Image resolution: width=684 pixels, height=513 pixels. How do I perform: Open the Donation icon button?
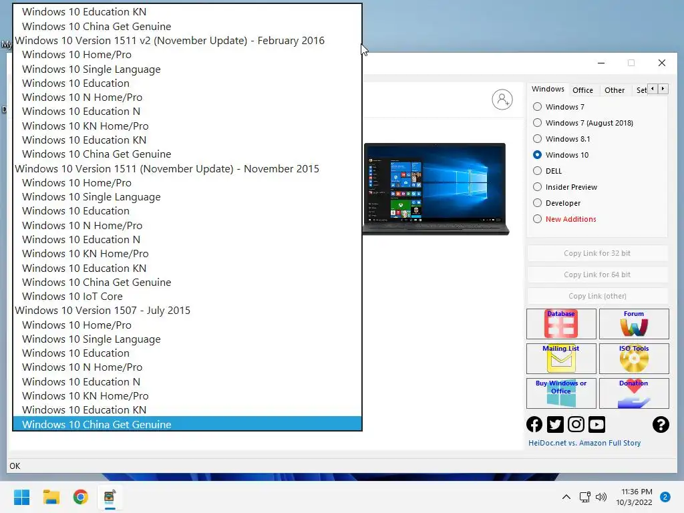pos(634,393)
